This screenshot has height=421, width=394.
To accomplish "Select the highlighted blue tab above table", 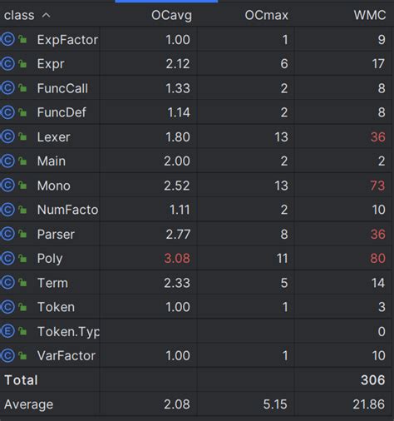I will click(x=166, y=1).
